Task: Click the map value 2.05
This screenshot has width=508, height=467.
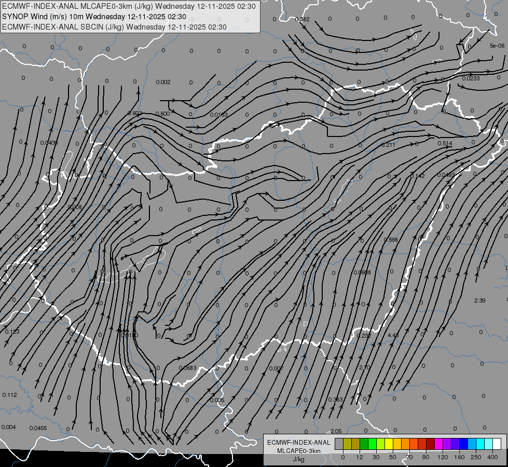Action: 336,431
